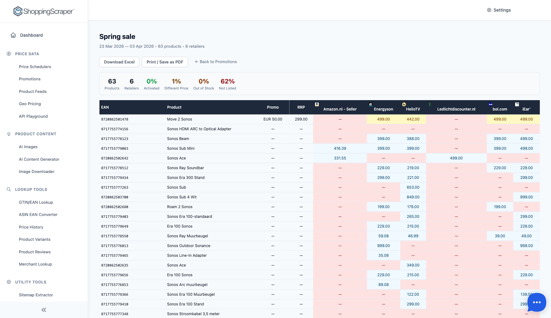The image size is (551, 318).
Task: Click the bol.com retailer icon
Action: pos(490,104)
